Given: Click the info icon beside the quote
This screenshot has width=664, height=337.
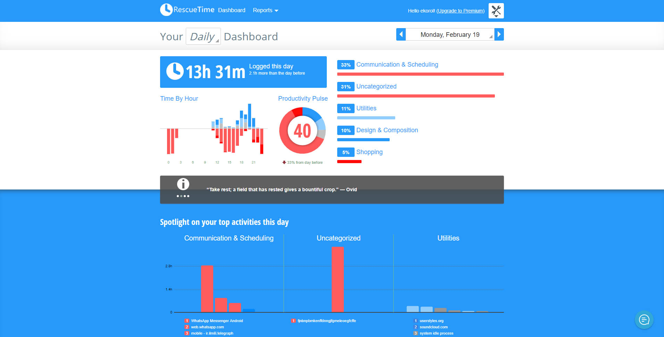Looking at the screenshot, I should [183, 184].
